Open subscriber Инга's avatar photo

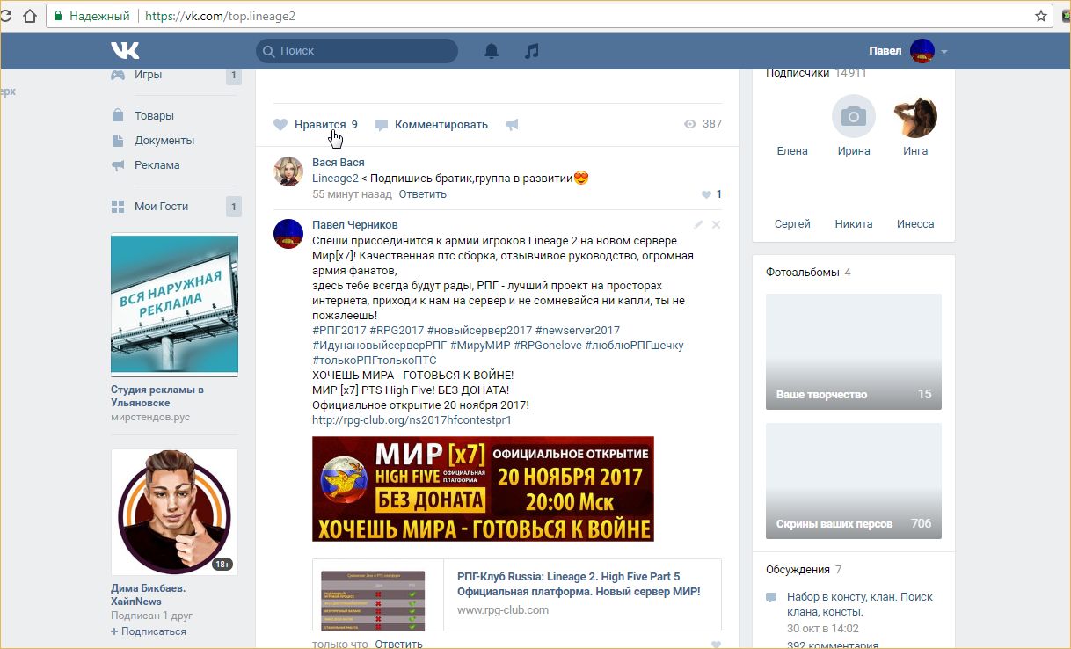click(x=915, y=116)
